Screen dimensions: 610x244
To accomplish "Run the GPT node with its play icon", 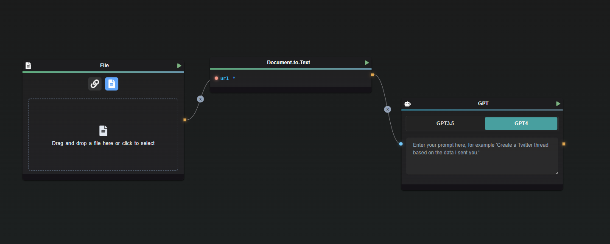I will [558, 104].
